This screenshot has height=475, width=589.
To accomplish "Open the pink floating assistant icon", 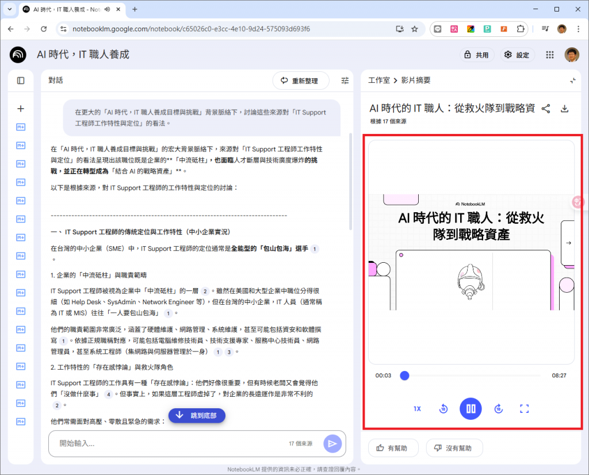I will point(577,202).
